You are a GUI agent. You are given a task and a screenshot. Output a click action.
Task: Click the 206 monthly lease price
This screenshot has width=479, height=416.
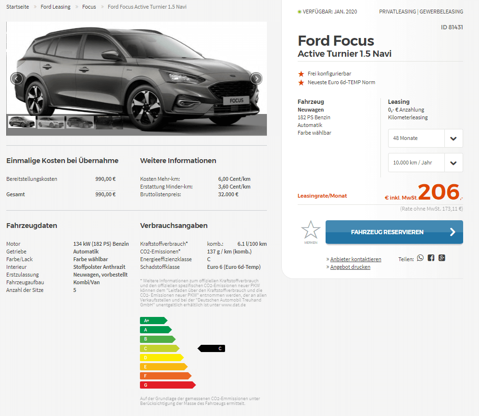(439, 192)
